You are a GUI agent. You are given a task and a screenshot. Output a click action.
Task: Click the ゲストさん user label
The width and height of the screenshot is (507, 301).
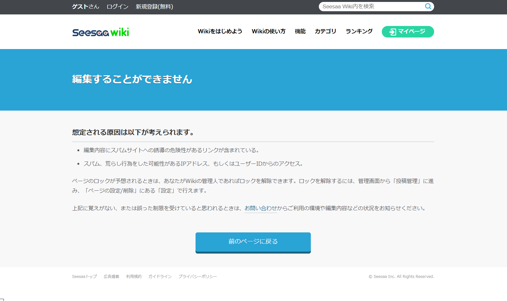(85, 7)
